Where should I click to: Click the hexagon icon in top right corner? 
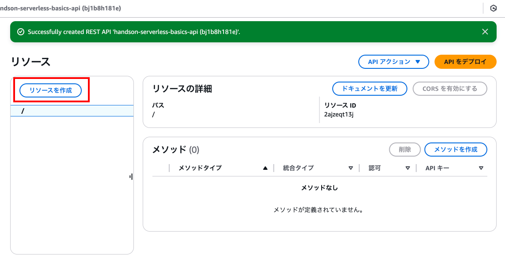[x=494, y=8]
